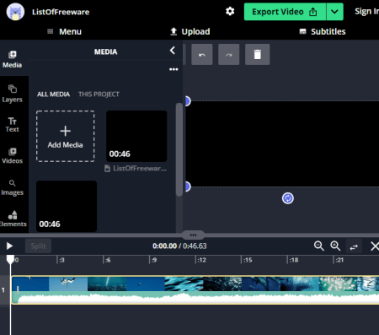Screen dimensions: 379x335
Task: Click the top-left canvas resize handle
Action: click(x=188, y=101)
